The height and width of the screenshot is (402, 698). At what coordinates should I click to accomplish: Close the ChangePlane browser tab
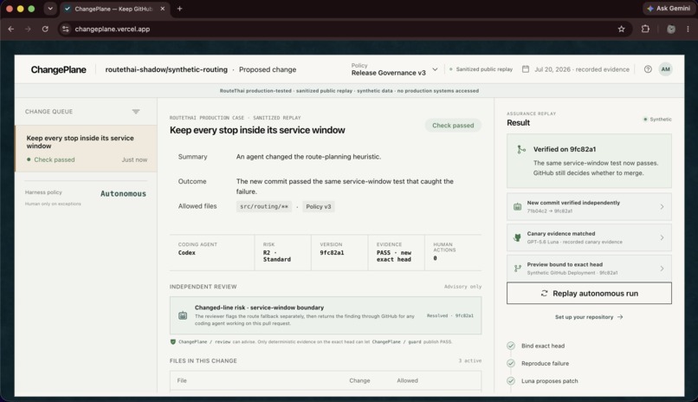point(163,9)
